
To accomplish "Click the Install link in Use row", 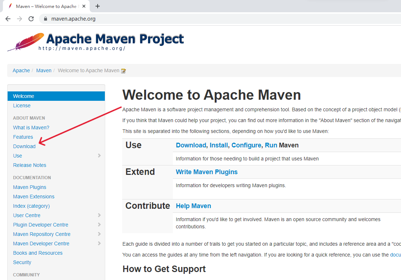I will point(219,145).
